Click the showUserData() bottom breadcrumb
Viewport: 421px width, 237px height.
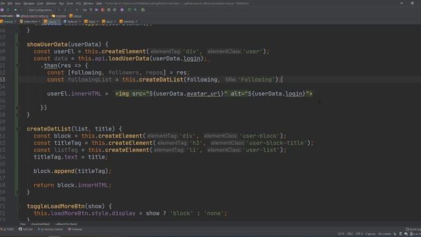tap(40, 224)
